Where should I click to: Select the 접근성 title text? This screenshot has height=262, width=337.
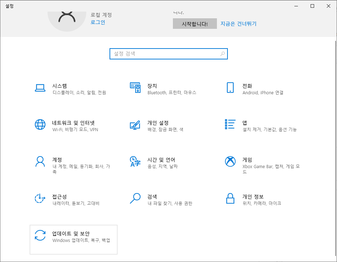tap(60, 197)
